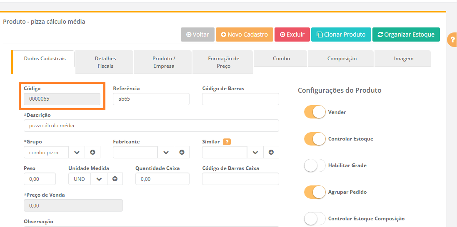457x227 pixels.
Task: Add new Fabricante with plus icon
Action: pos(182,153)
